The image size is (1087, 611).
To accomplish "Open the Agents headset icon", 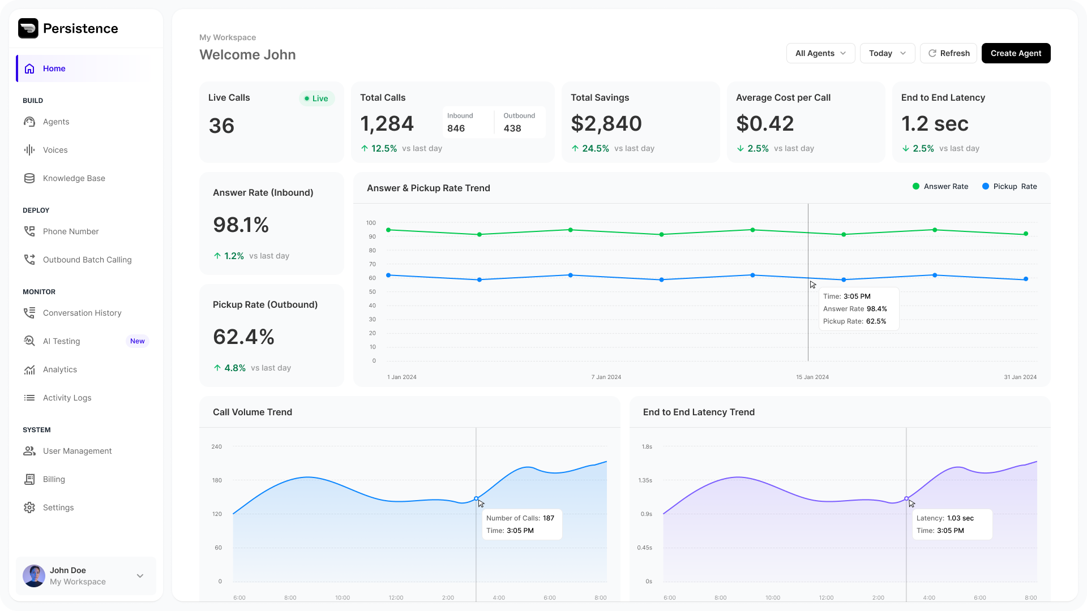I will (29, 122).
